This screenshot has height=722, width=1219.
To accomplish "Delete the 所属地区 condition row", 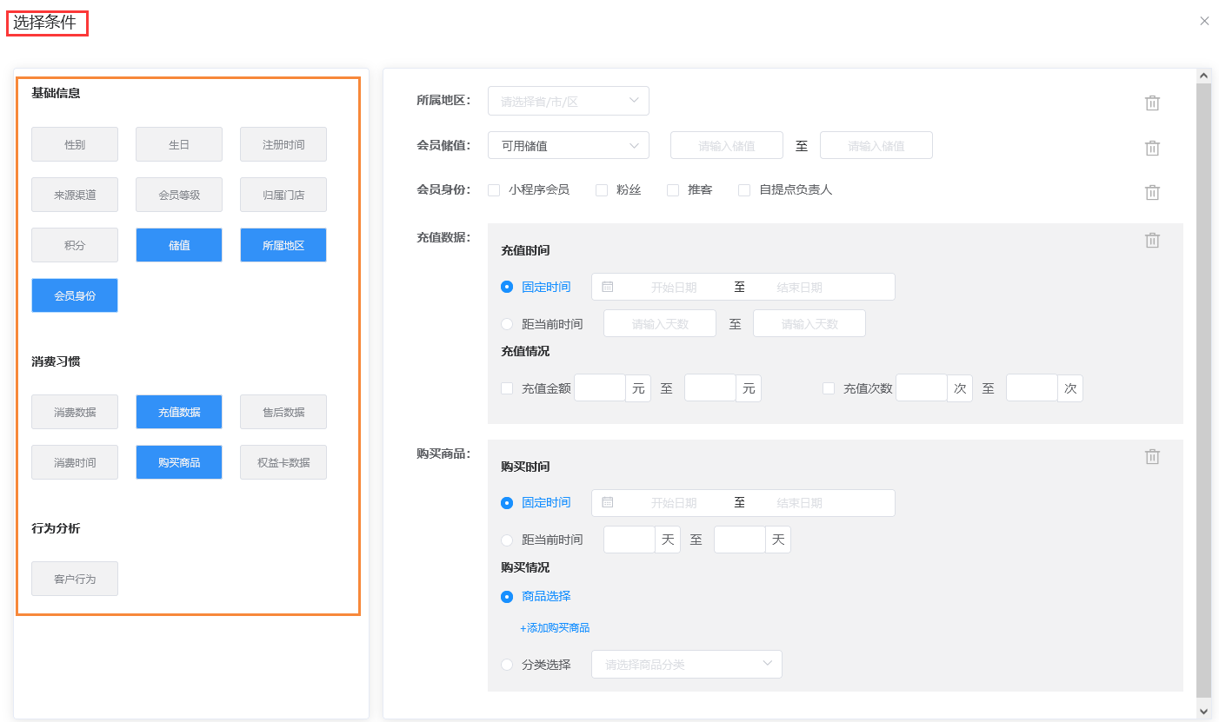I will pos(1152,103).
